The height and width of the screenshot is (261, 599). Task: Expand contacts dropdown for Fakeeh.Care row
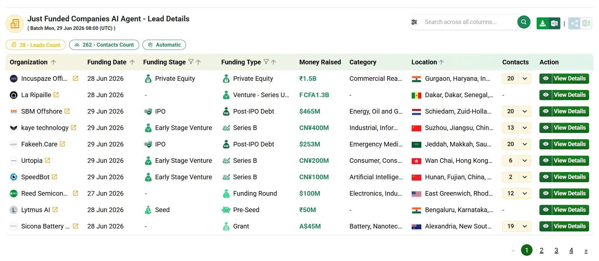pyautogui.click(x=525, y=144)
